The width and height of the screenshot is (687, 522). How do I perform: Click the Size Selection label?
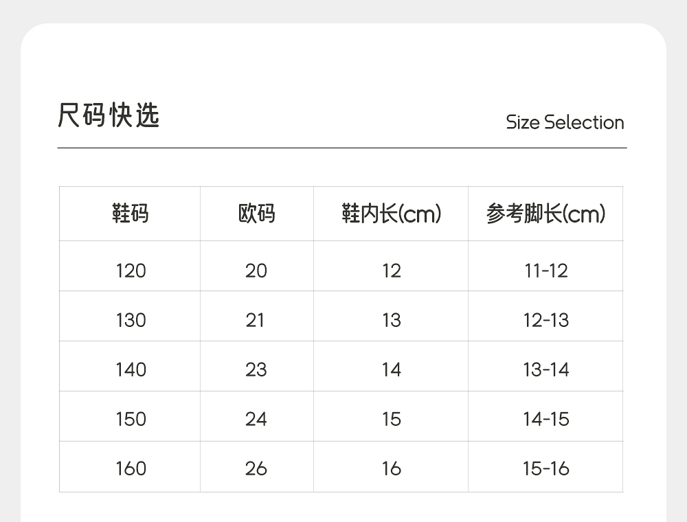click(x=565, y=122)
